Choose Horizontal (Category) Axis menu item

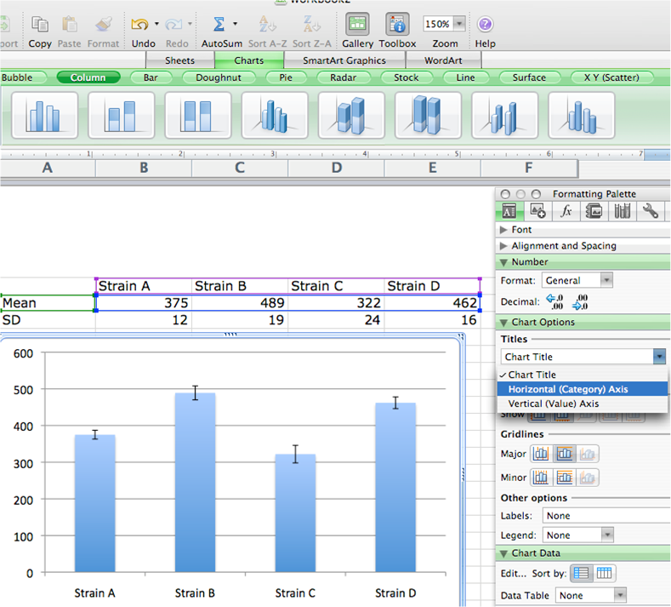coord(568,389)
